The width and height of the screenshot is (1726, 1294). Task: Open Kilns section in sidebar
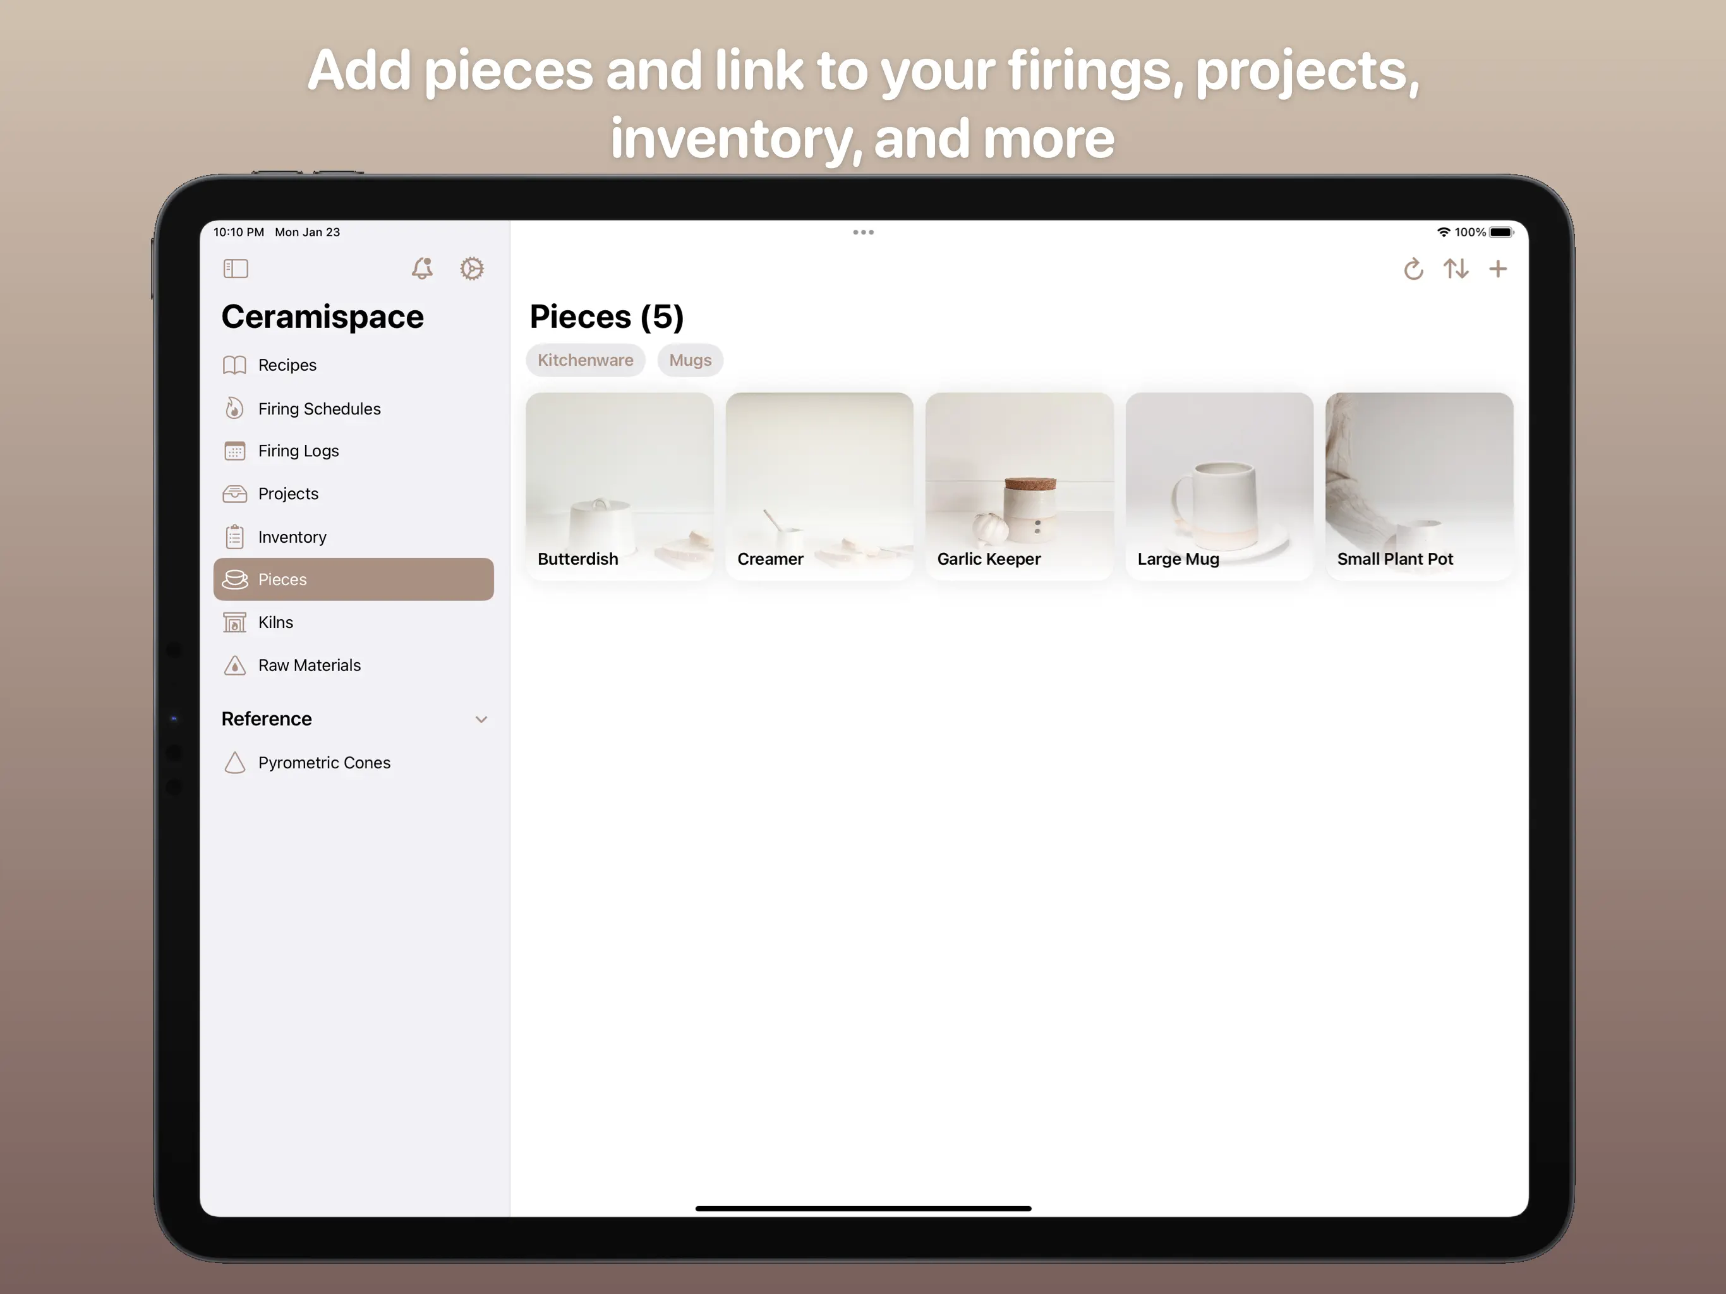click(275, 623)
